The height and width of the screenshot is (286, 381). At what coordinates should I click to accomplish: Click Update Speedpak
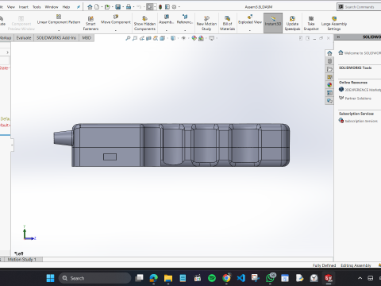[x=292, y=23]
